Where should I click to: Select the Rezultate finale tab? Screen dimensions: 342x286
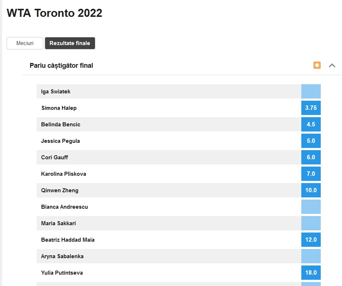[x=70, y=43]
